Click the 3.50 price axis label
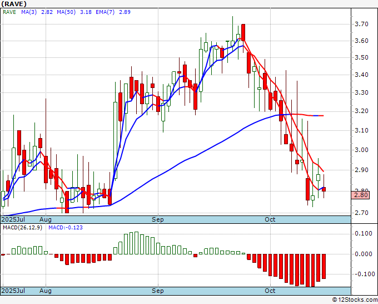Image resolution: width=378 pixels, height=304 pixels. pos(362,57)
